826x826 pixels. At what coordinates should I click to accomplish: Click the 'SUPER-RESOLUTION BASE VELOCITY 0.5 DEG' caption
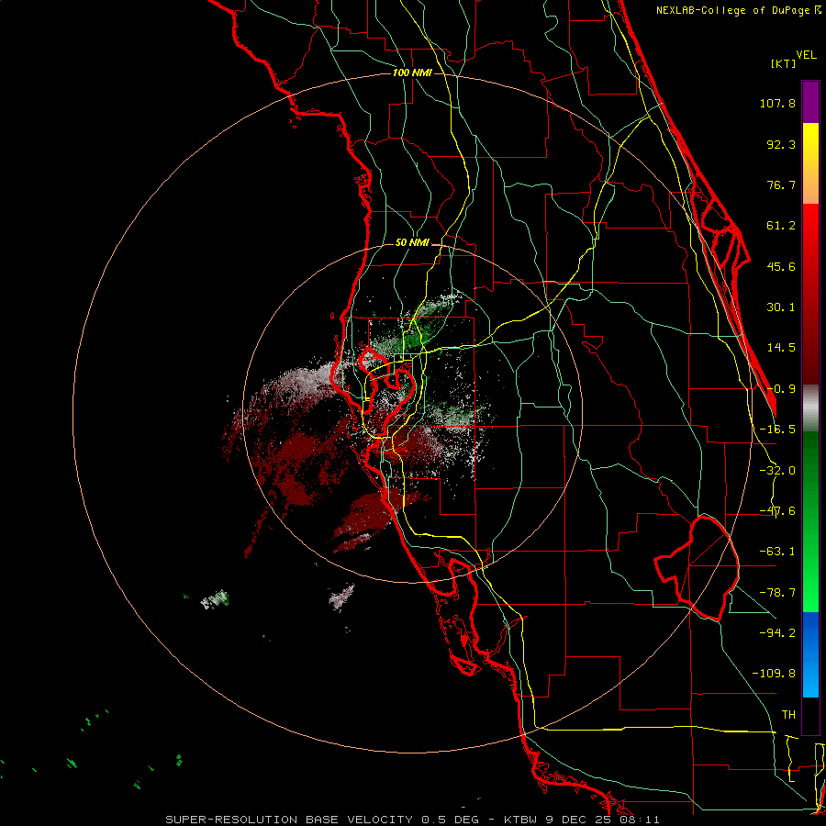point(322,820)
